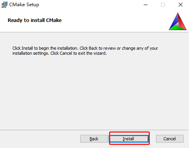
Task: Minimize the CMake Setup window
Action: click(x=146, y=5)
